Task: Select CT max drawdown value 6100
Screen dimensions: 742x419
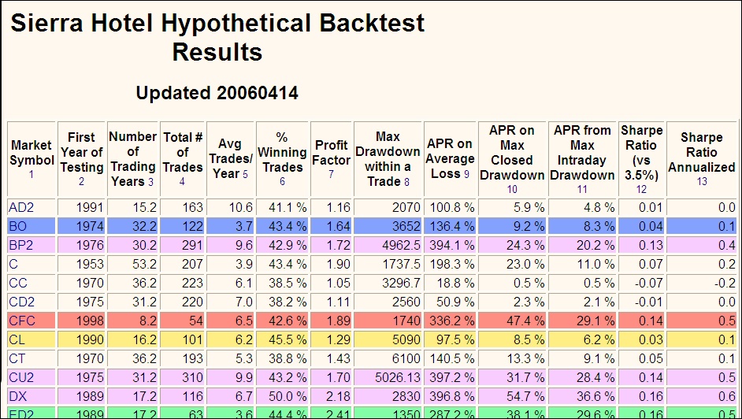Action: pos(406,358)
